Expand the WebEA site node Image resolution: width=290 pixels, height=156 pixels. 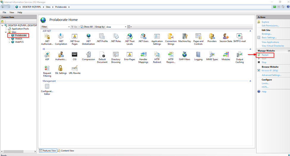point(9,39)
